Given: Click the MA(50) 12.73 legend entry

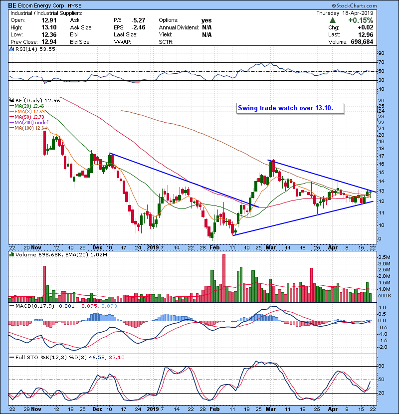Looking at the screenshot, I should [27, 117].
